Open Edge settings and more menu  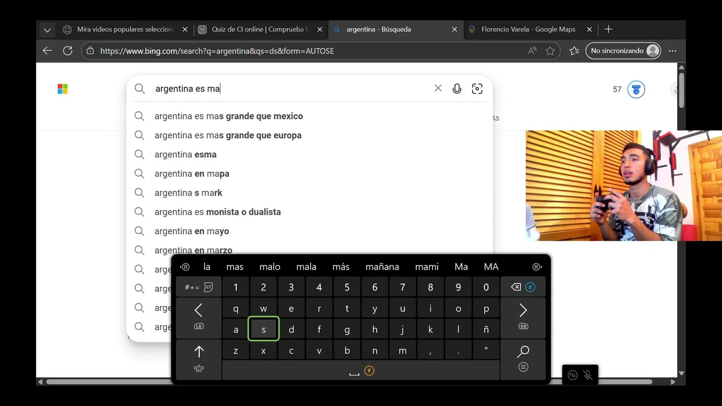(672, 51)
